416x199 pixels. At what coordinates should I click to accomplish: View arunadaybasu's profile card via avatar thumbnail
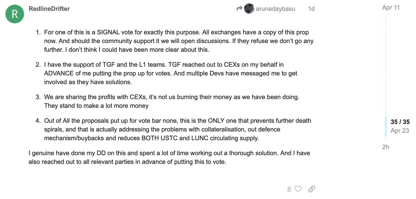(x=249, y=8)
